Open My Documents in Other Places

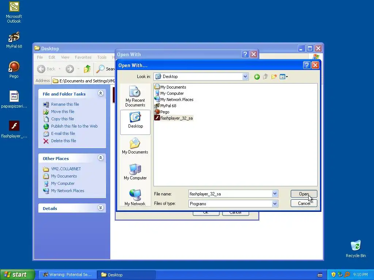[x=64, y=176]
